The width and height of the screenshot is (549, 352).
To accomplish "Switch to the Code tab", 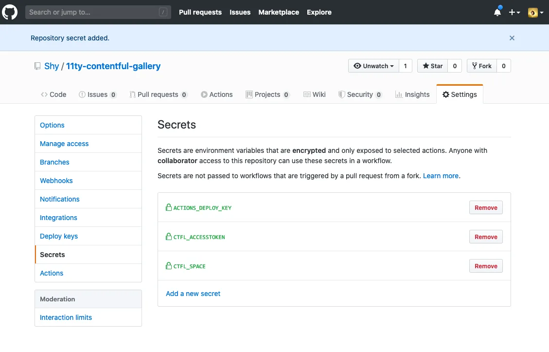I will click(53, 94).
